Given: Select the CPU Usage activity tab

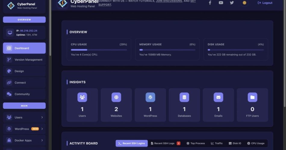Looking at the screenshot, I should coord(256,143).
